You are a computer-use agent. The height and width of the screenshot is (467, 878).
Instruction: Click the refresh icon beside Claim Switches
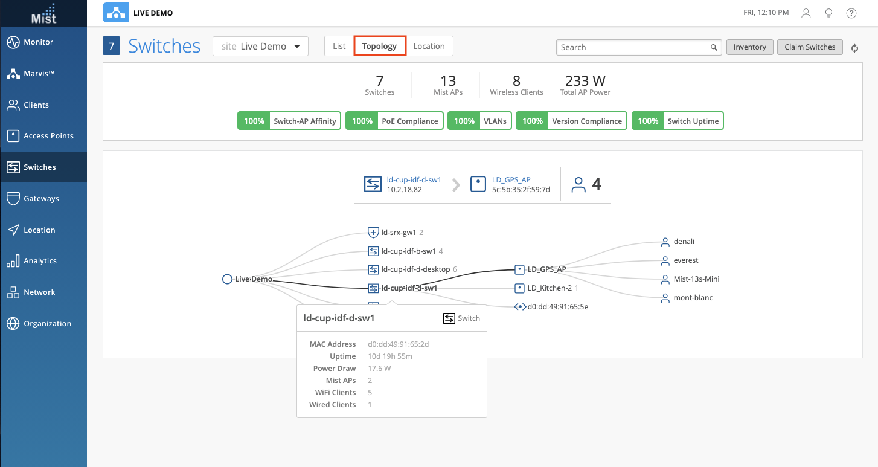(854, 48)
